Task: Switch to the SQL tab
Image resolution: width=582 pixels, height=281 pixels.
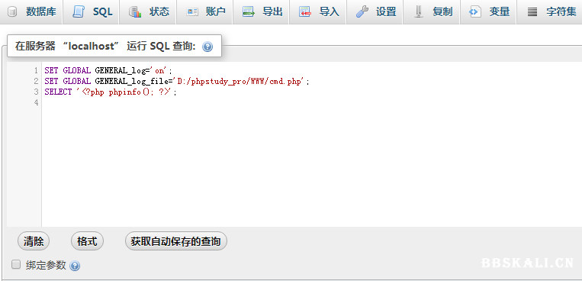Action: pos(92,12)
